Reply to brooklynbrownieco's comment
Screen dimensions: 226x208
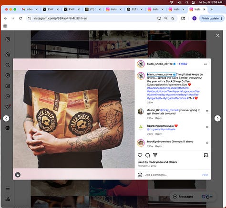pos(158,146)
